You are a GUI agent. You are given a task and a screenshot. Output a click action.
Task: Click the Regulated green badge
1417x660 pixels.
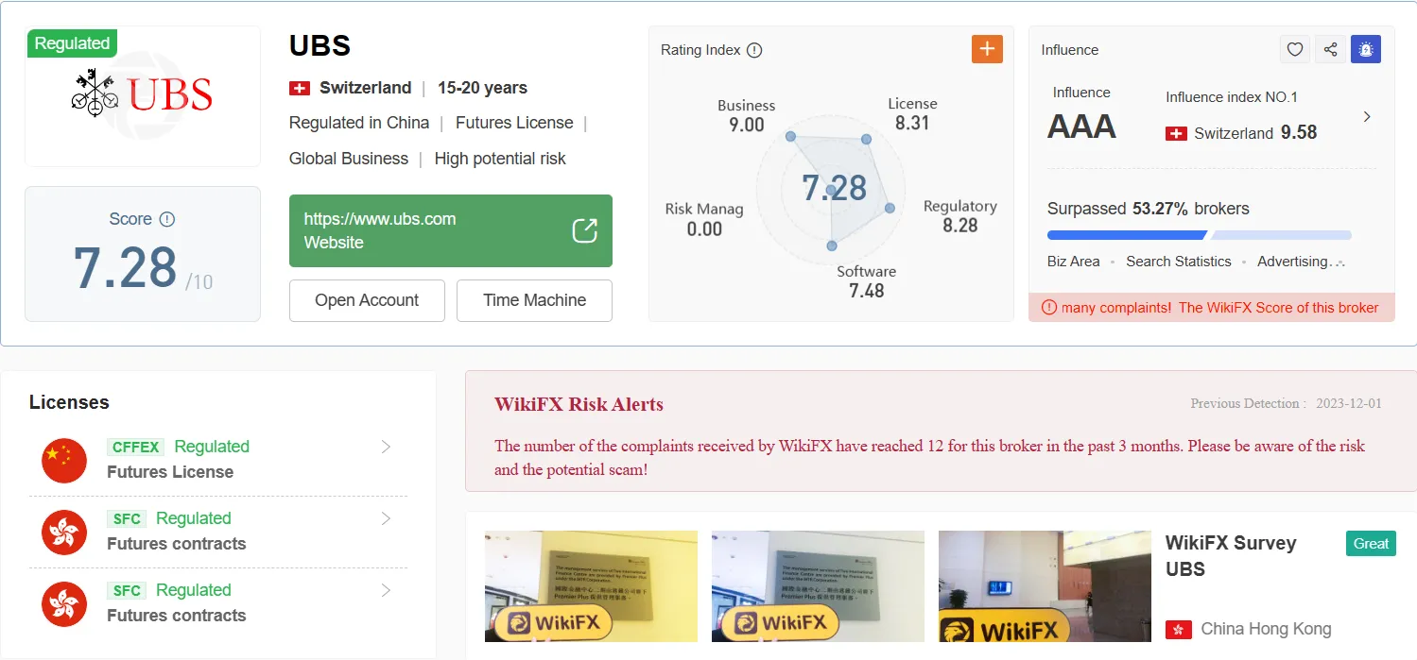pos(72,42)
